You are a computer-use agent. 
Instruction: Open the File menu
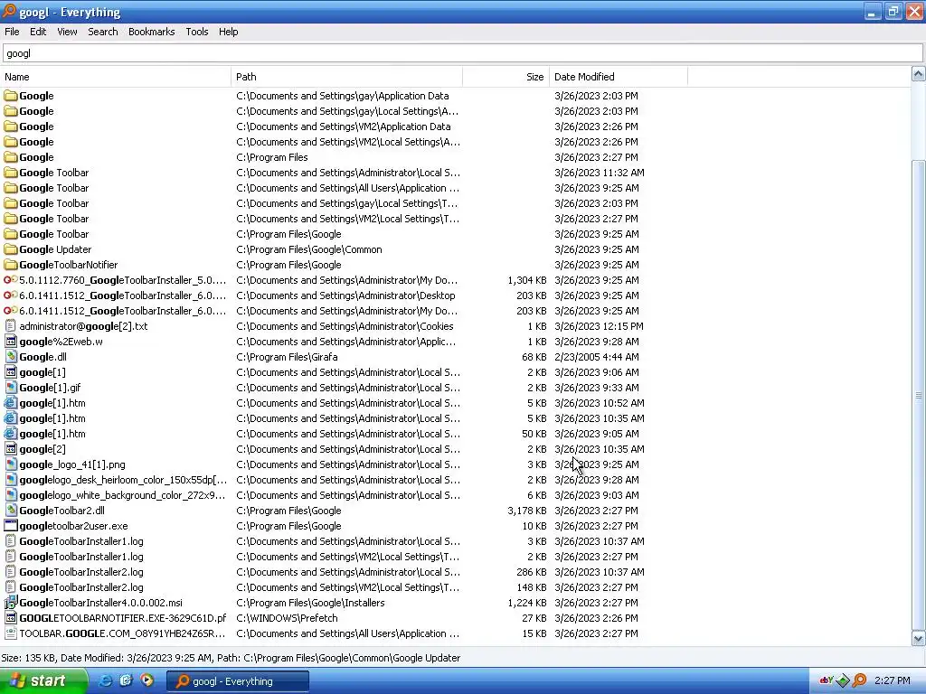(12, 32)
